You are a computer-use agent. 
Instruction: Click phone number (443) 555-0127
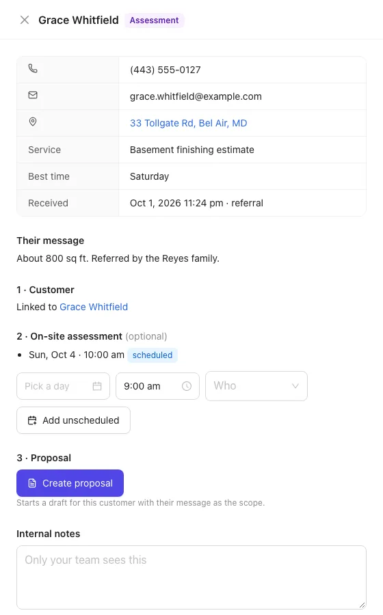pos(166,70)
